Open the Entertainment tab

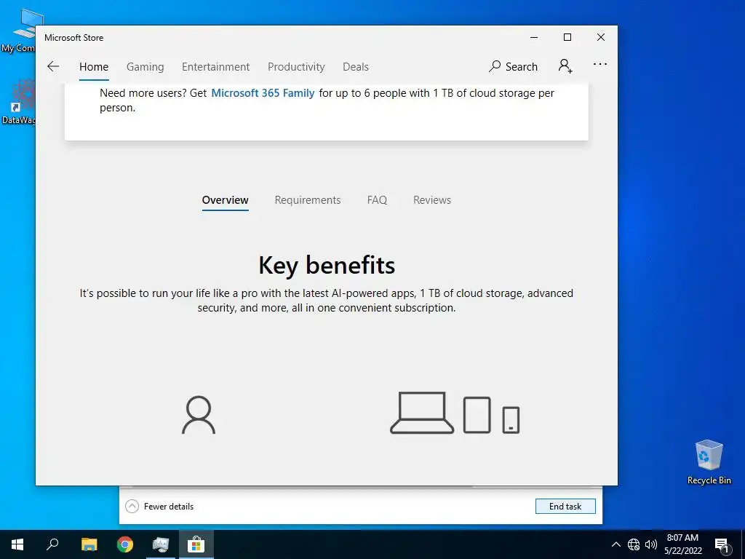point(215,67)
